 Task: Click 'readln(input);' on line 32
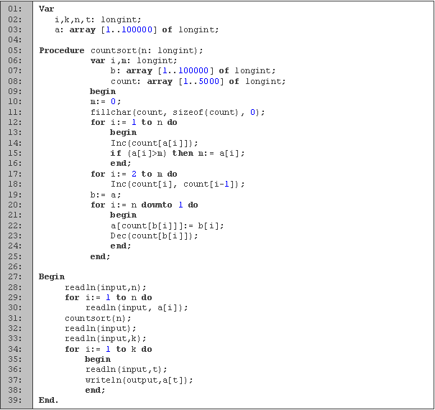pos(101,329)
